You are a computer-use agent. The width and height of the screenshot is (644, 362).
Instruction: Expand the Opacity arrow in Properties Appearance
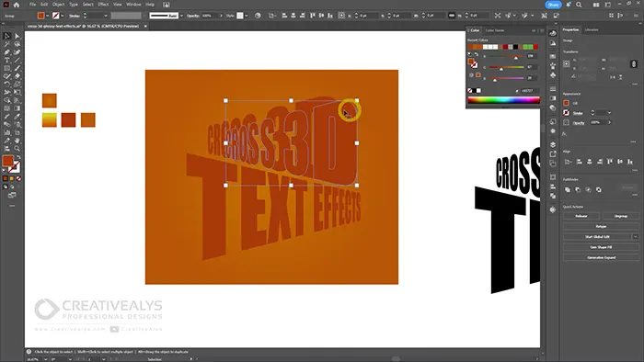[x=609, y=122]
